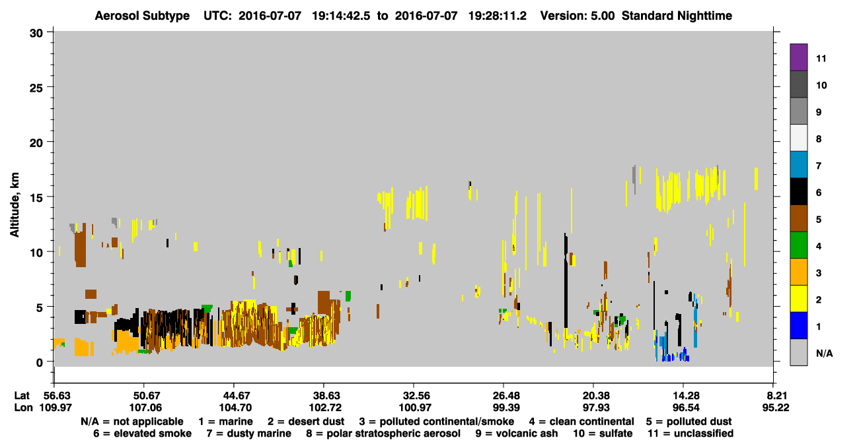Click legend text '7 = dusty marine'

pyautogui.click(x=248, y=433)
